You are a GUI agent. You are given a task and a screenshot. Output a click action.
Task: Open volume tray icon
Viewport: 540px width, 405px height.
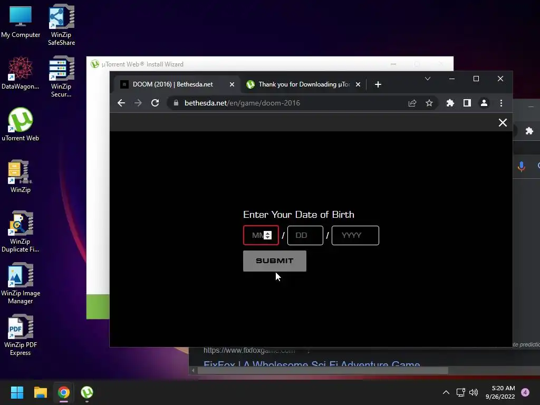click(474, 392)
